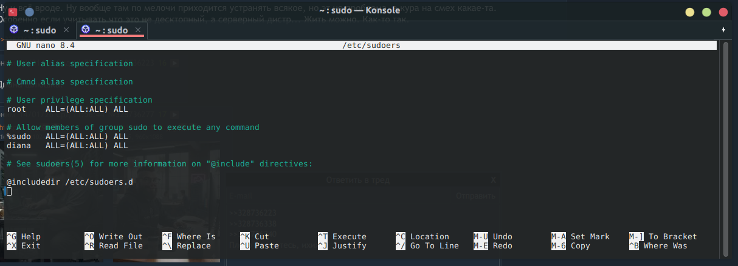Close the active second "~ : sudo" tab

tap(138, 30)
